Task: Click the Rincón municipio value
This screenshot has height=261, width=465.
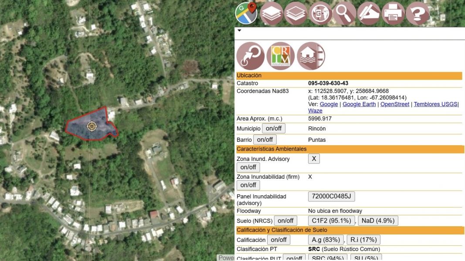Action: pos(317,129)
